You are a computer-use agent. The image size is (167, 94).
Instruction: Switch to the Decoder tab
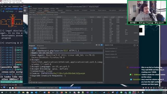click(x=76, y=10)
